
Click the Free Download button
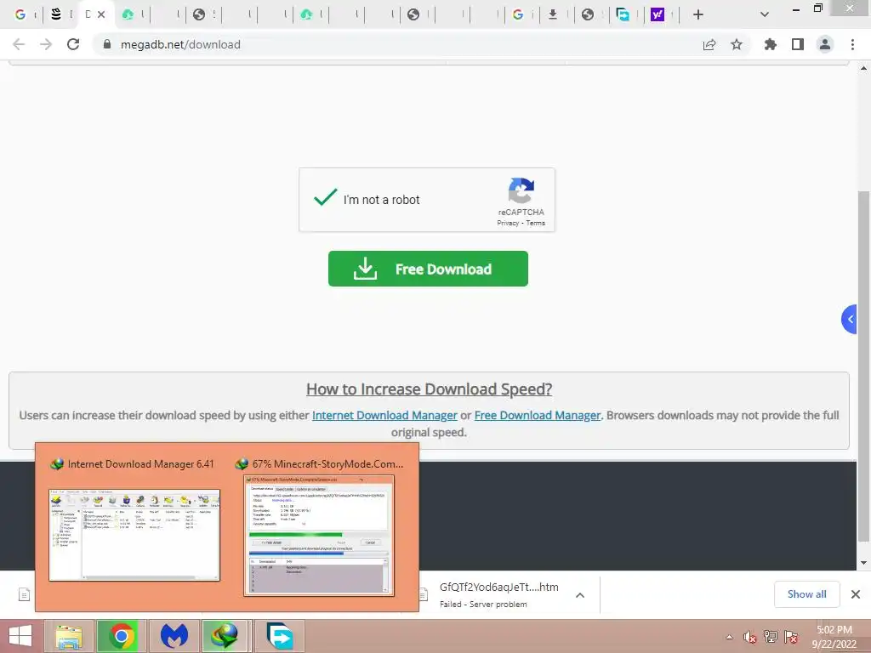(x=428, y=269)
